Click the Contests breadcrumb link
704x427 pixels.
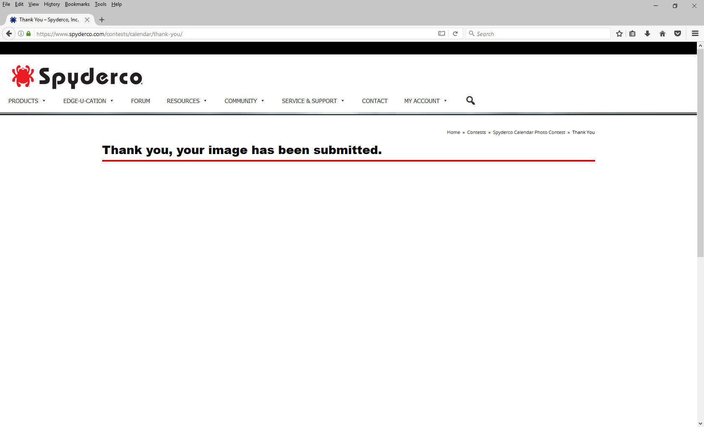[x=476, y=132]
